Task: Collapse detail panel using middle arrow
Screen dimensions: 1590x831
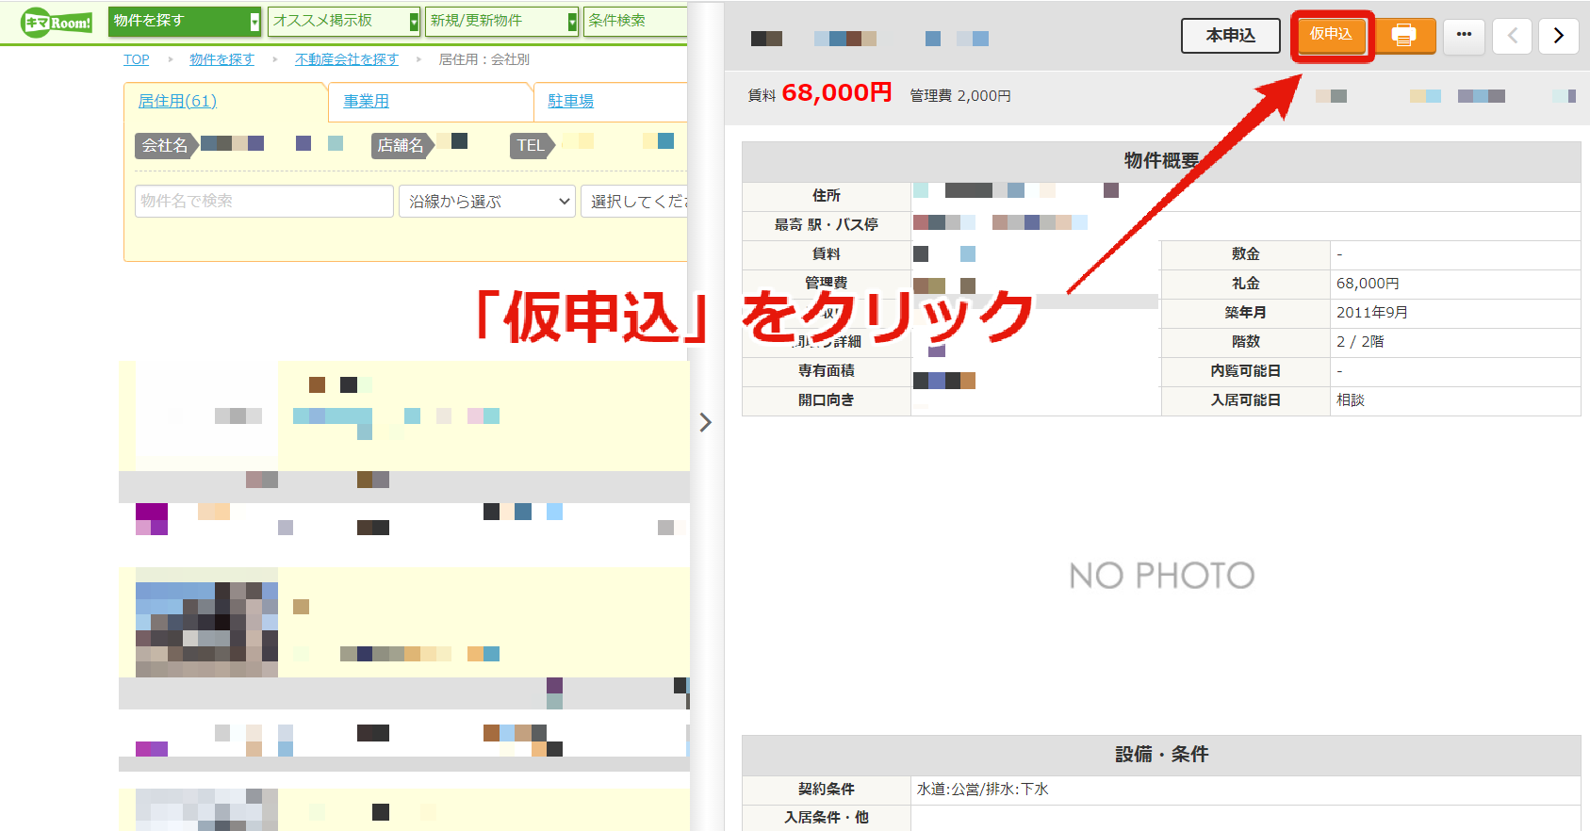Action: (x=705, y=422)
